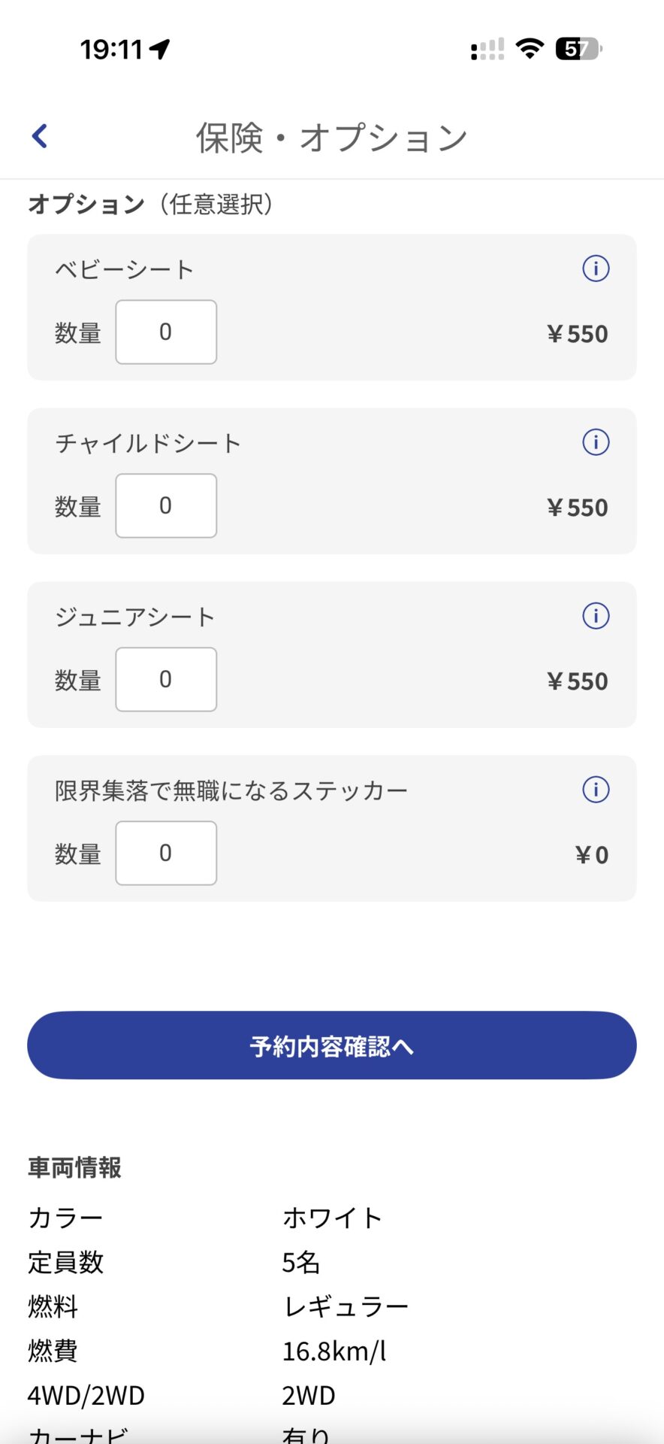The width and height of the screenshot is (664, 1444).
Task: Tap the 保険・オプション page title
Action: tap(331, 138)
